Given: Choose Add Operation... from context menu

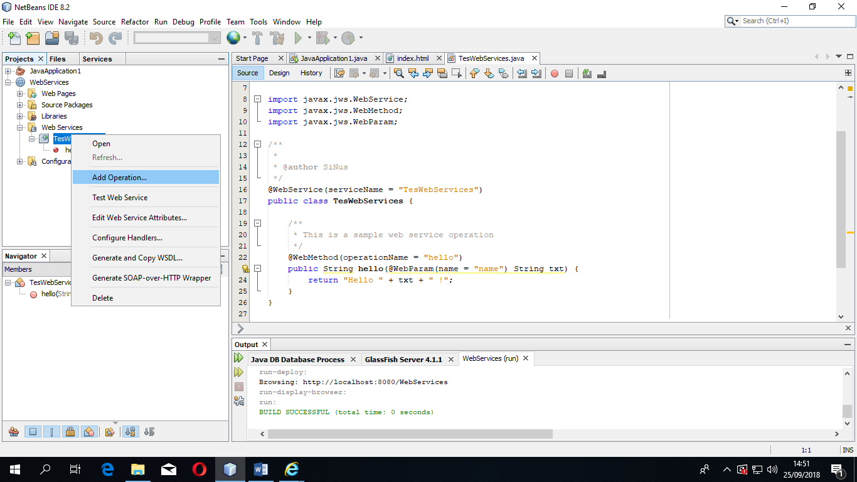Looking at the screenshot, I should pos(119,178).
